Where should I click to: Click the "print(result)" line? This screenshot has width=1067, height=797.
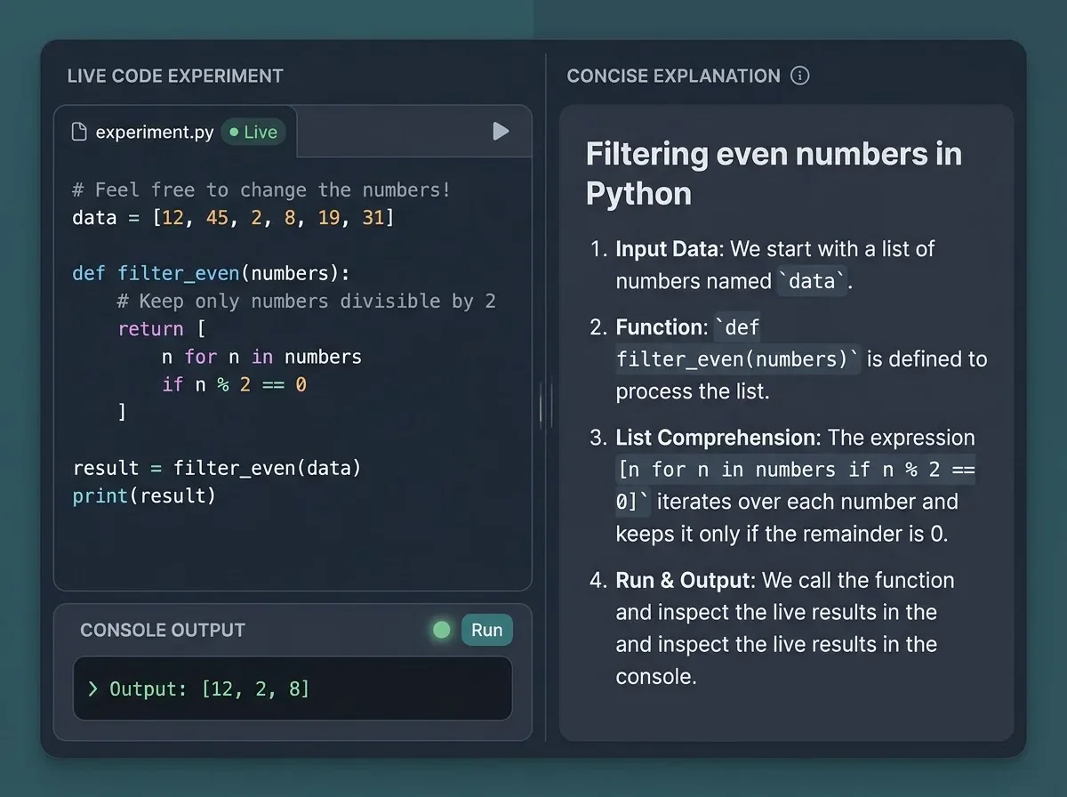click(x=144, y=495)
